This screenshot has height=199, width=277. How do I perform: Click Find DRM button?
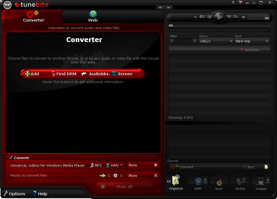tap(64, 74)
